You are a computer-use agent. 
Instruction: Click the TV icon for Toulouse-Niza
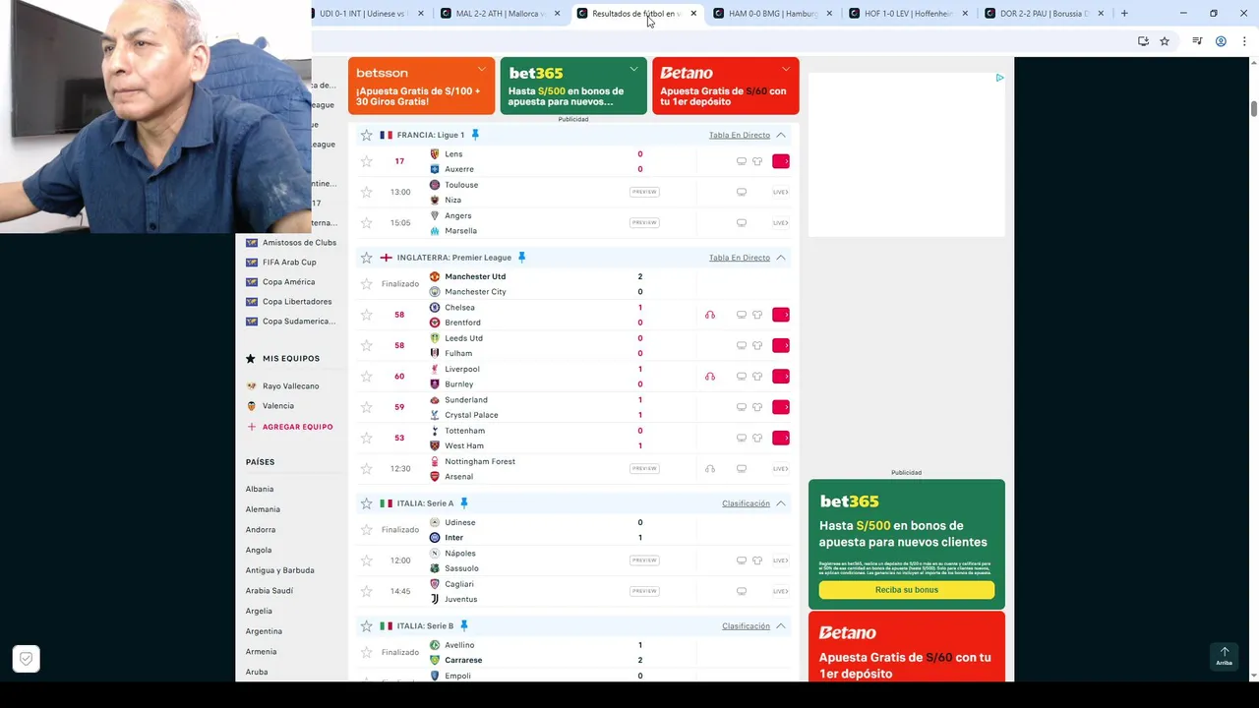coord(742,192)
